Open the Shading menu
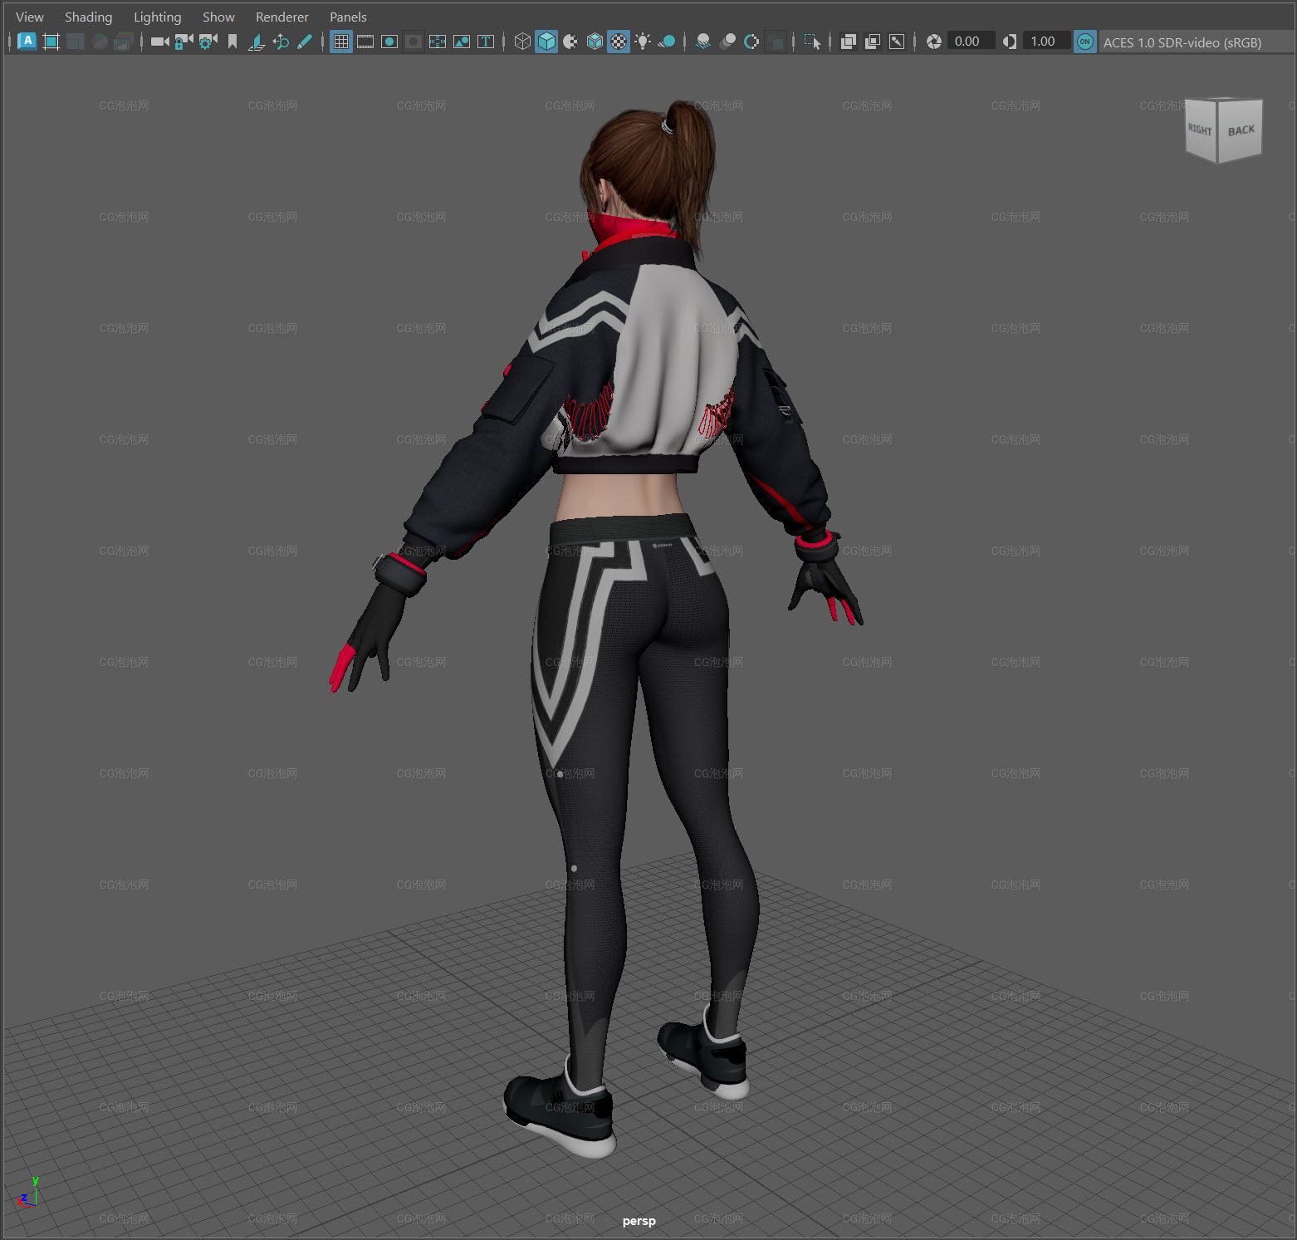This screenshot has height=1240, width=1297. (88, 17)
